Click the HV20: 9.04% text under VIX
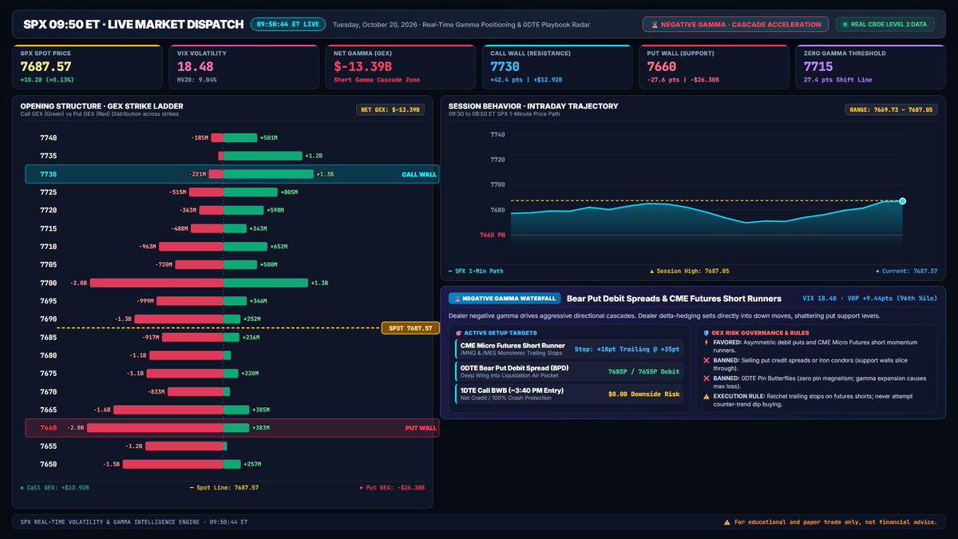This screenshot has width=958, height=539. pos(197,80)
